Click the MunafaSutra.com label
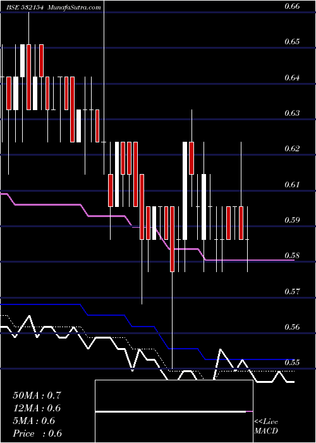Viewport: 316px width, 443px height. pyautogui.click(x=74, y=8)
